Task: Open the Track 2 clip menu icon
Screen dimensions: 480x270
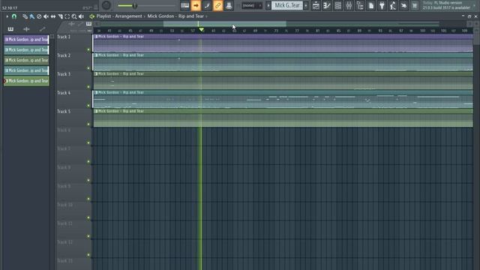Action: (x=96, y=55)
